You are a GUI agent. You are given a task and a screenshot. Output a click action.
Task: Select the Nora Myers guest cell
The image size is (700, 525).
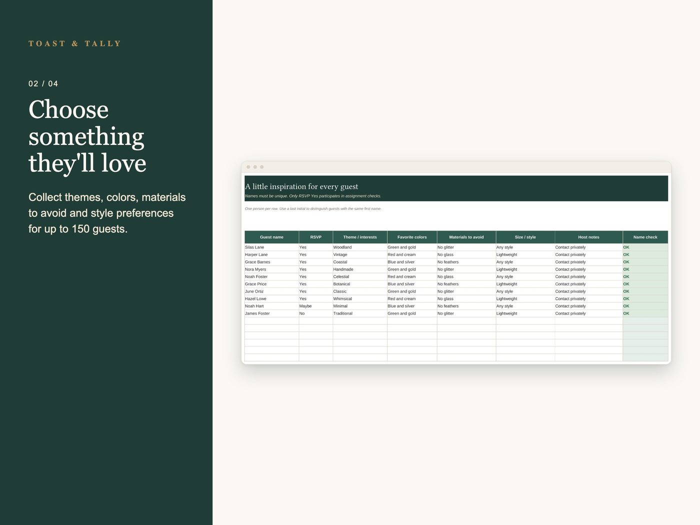point(271,269)
